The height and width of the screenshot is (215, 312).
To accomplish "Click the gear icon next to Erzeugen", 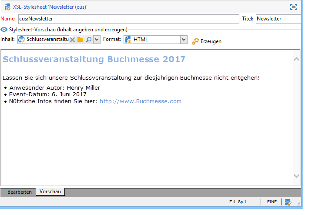I will coord(195,41).
